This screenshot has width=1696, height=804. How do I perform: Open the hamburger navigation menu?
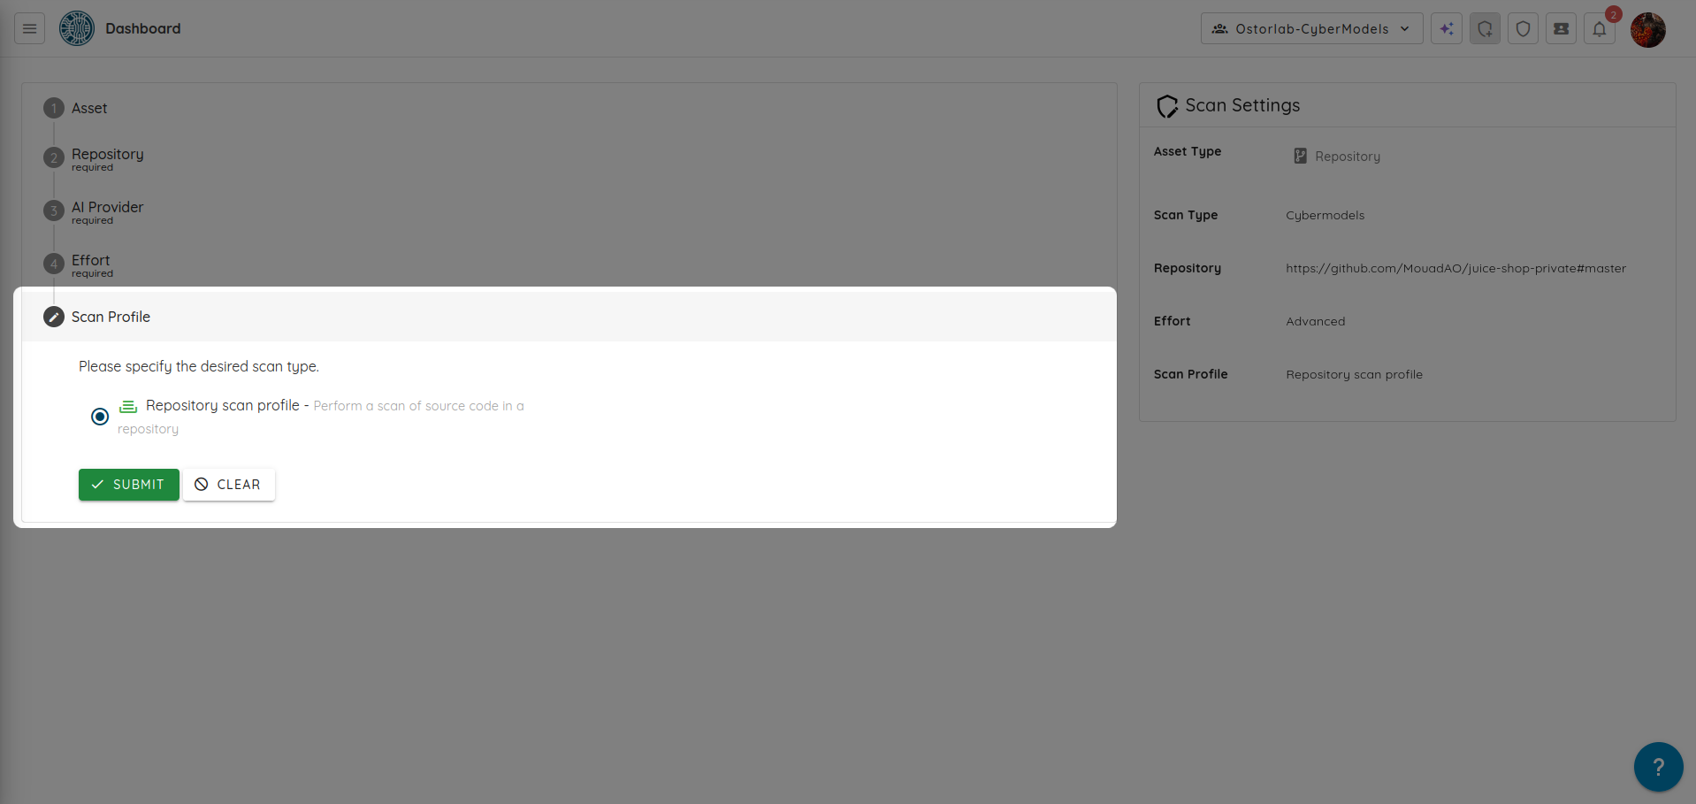click(x=29, y=28)
